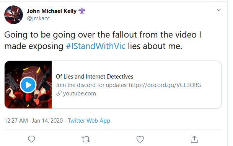The image size is (233, 146).
Task: Open the Of Lies and Internet Detectives card title
Action: 95,77
